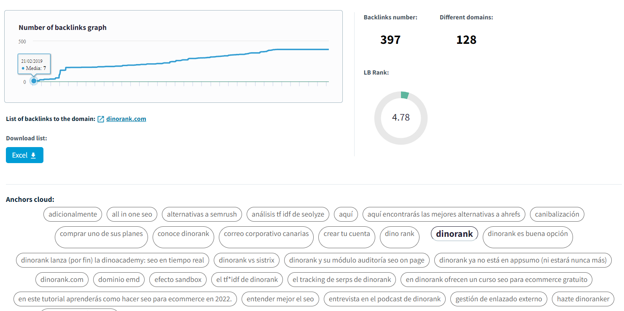
Task: Select the 'adicionalmente' anchor tag
Action: click(x=73, y=214)
